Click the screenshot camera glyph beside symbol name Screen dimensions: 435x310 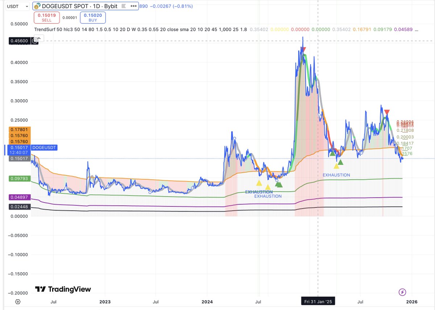(x=123, y=6)
